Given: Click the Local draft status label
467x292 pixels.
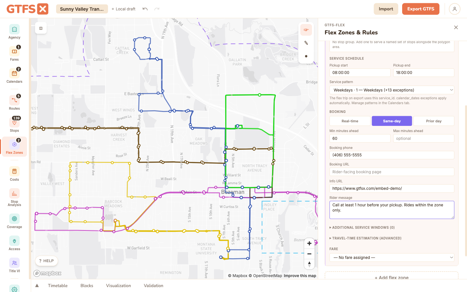Looking at the screenshot, I should click(124, 9).
